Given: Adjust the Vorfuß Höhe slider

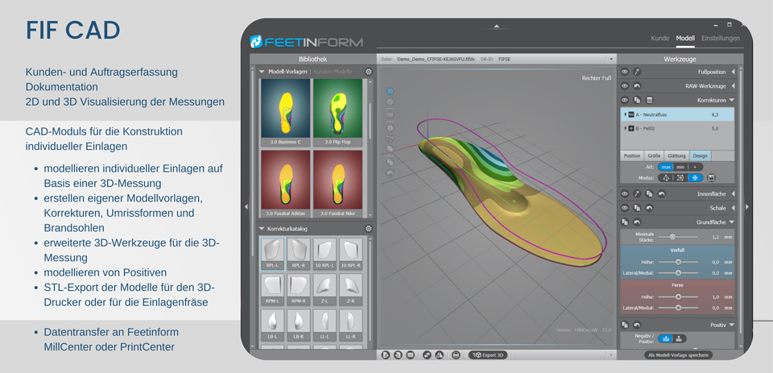Looking at the screenshot, I should pyautogui.click(x=678, y=262).
